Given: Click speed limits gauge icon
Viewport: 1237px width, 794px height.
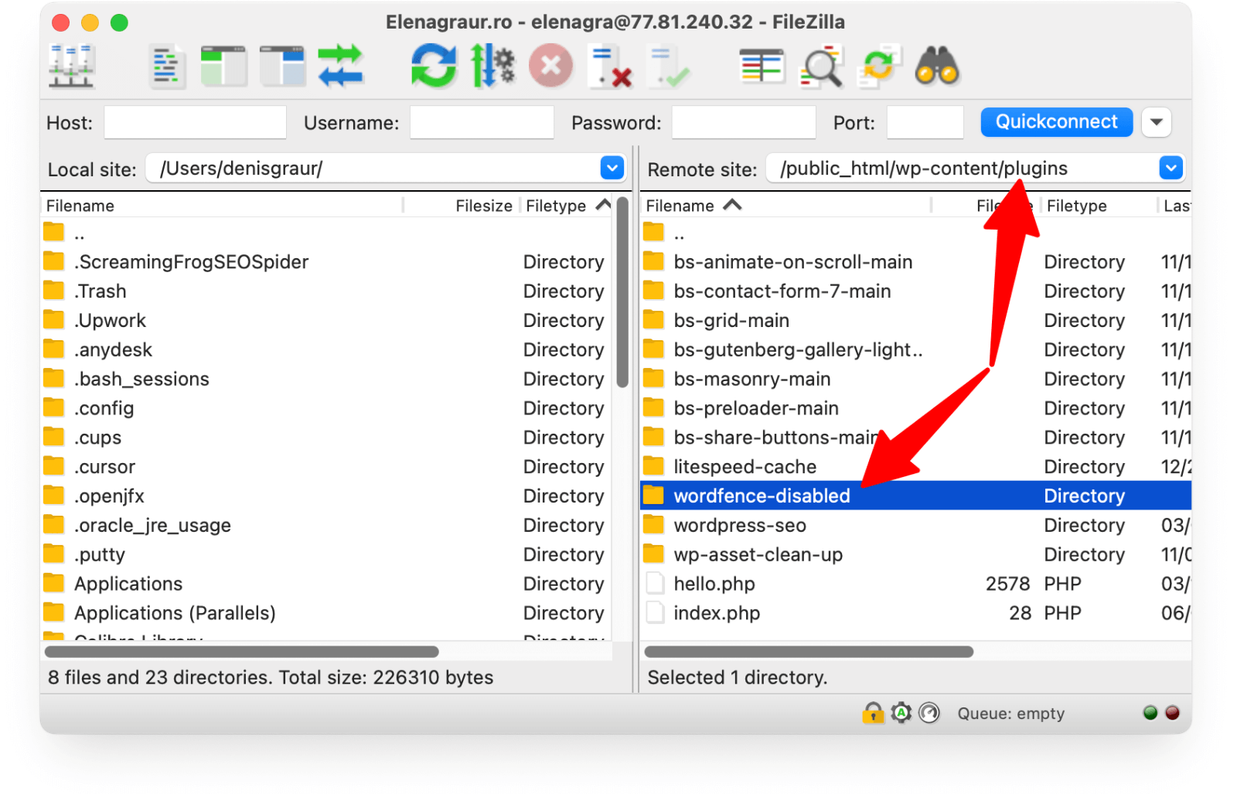Looking at the screenshot, I should point(929,712).
